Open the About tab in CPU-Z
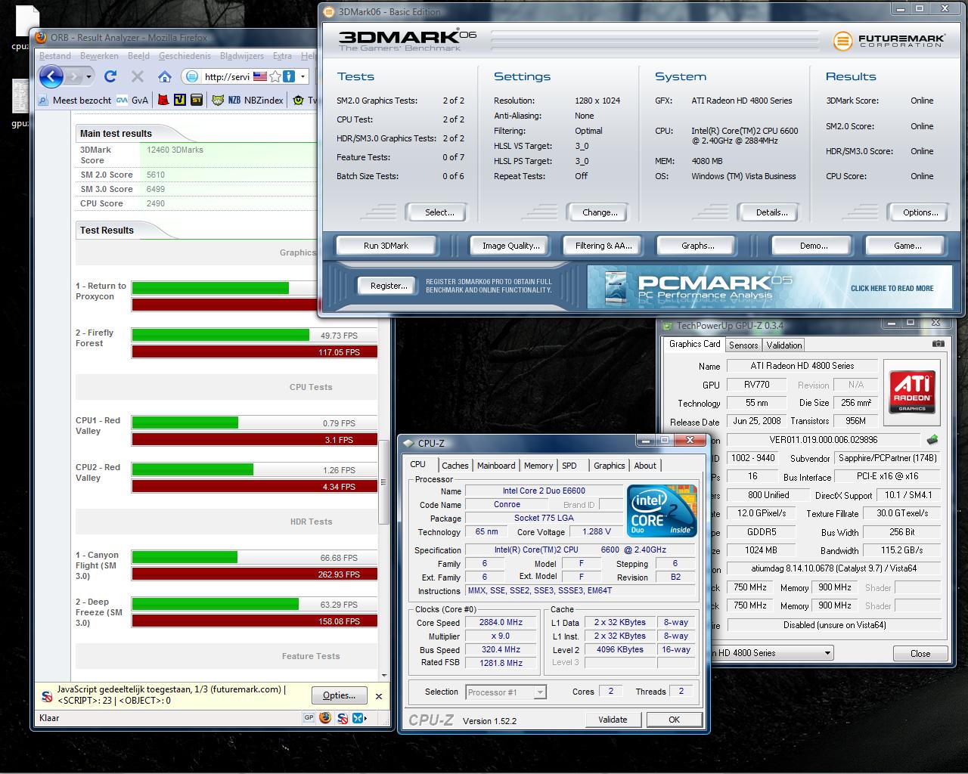Screen dimensions: 968x774 [x=645, y=466]
